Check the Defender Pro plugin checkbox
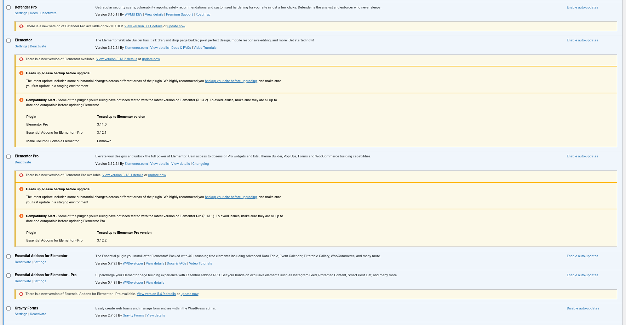Image resolution: width=626 pixels, height=325 pixels. click(8, 7)
